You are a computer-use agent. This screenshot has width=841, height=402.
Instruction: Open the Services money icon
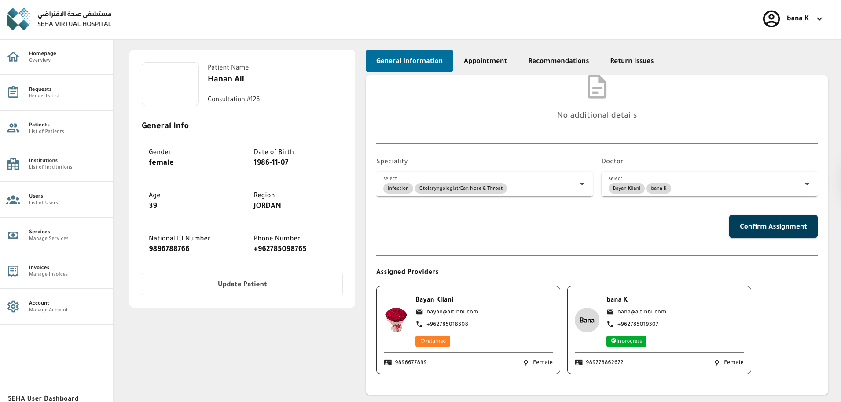[x=13, y=235]
